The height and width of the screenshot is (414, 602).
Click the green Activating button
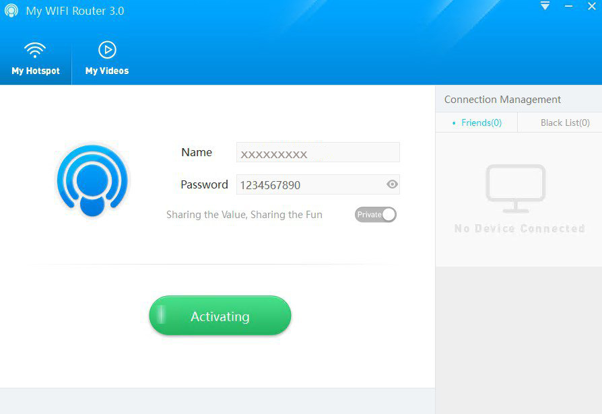[x=220, y=316]
